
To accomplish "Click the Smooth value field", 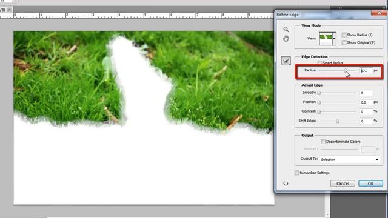I will 366,93.
